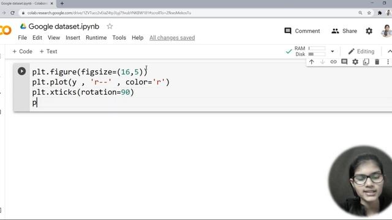
Task: Move cell down with the arrow icon
Action: [322, 62]
